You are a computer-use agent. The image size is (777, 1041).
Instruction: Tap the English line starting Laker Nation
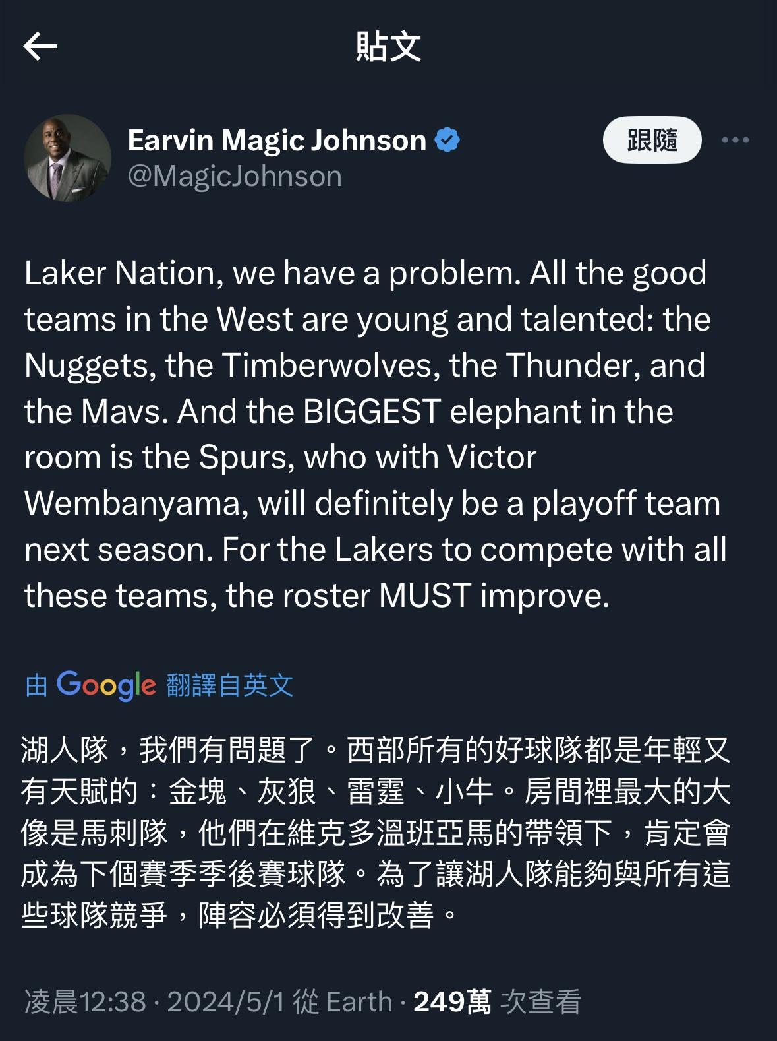[366, 273]
